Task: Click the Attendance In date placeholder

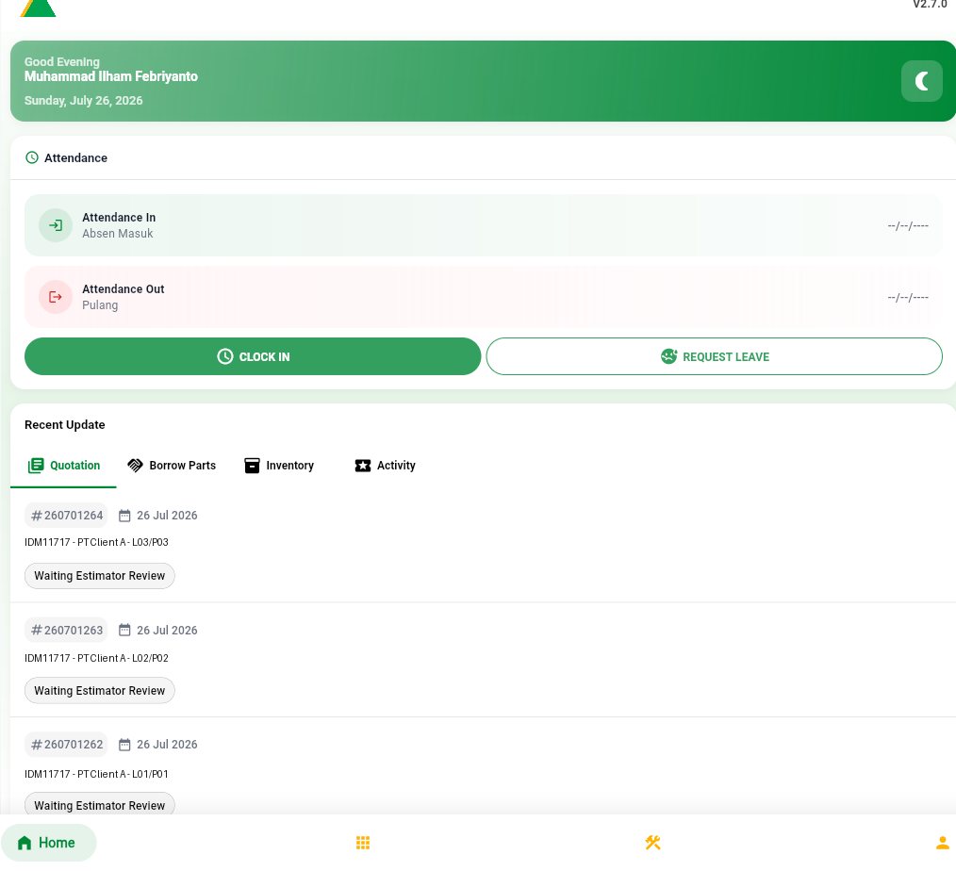Action: coord(908,226)
